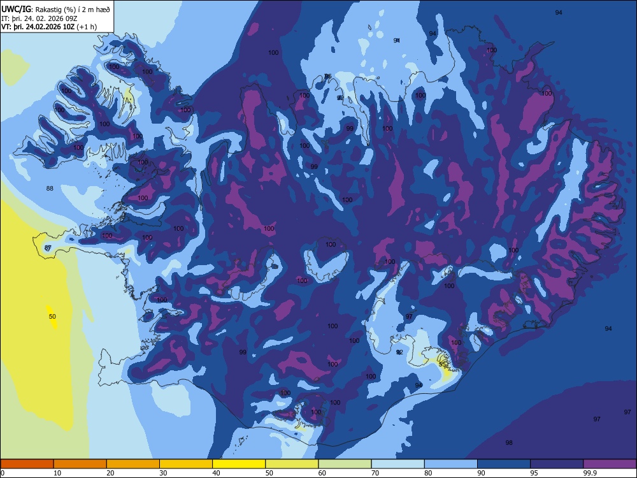
Task: Click the legend scale label '60'
Action: point(322,473)
